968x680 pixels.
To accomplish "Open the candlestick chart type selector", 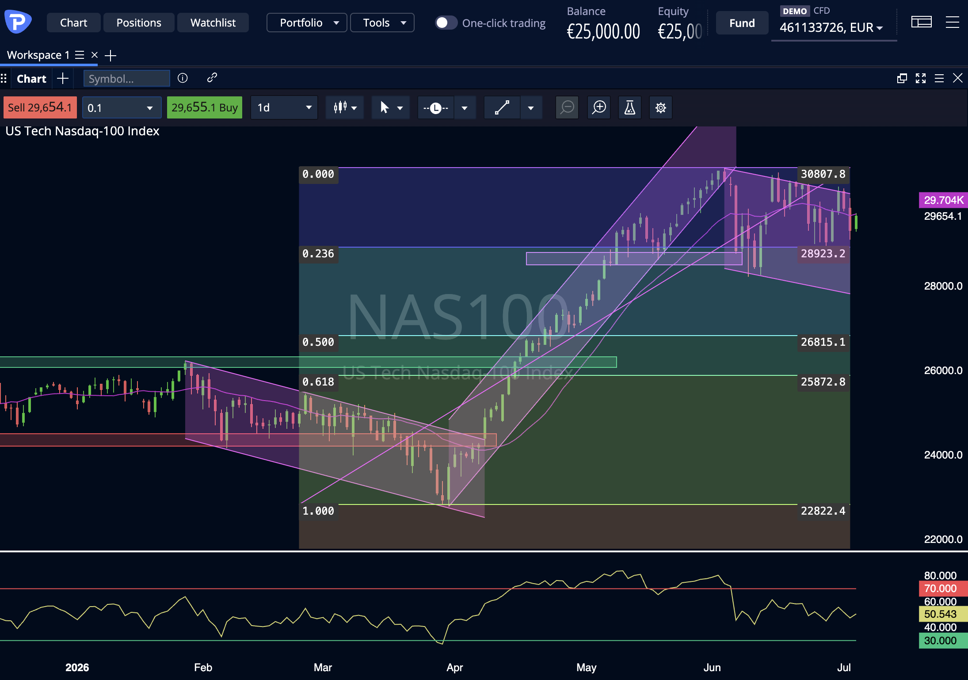I will [x=345, y=107].
